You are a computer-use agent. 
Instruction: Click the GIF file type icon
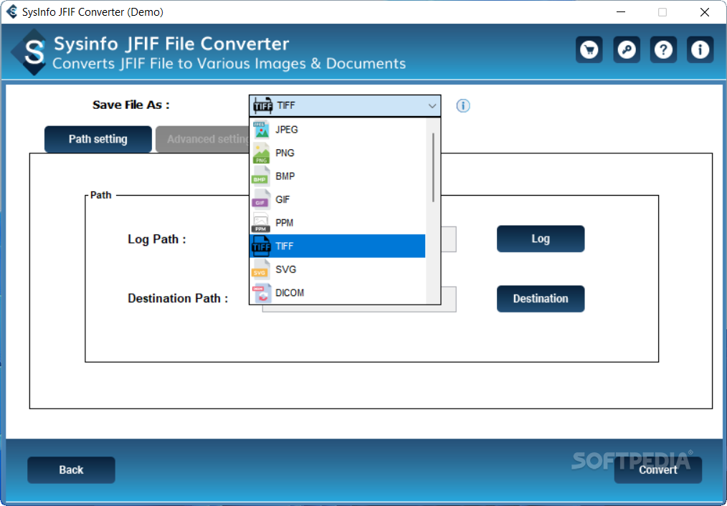click(261, 199)
